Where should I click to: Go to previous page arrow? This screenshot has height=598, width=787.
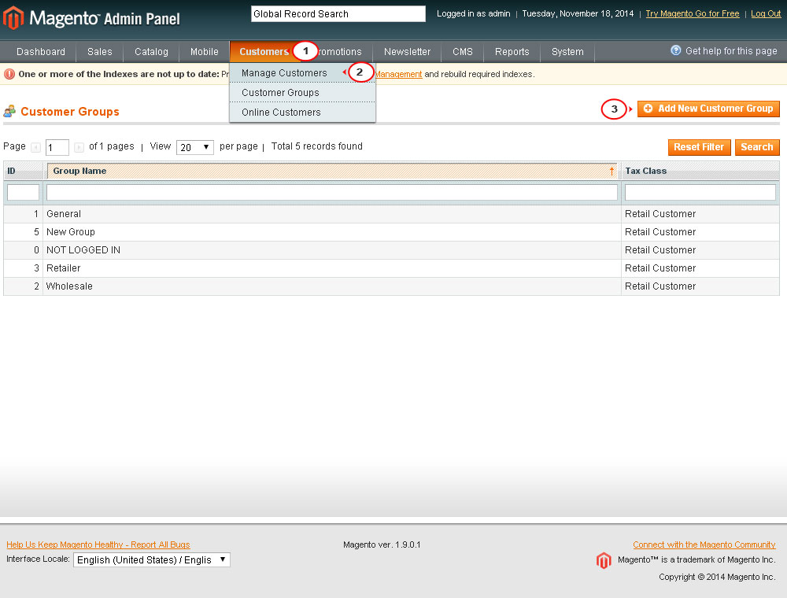[x=35, y=147]
